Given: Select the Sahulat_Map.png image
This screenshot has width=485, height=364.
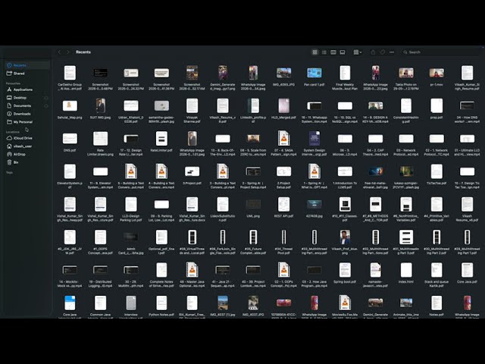Looking at the screenshot, I should tap(70, 108).
